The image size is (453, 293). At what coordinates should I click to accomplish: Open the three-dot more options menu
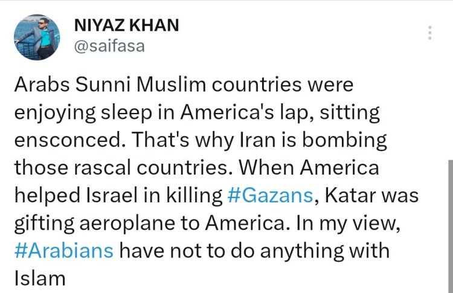(430, 33)
